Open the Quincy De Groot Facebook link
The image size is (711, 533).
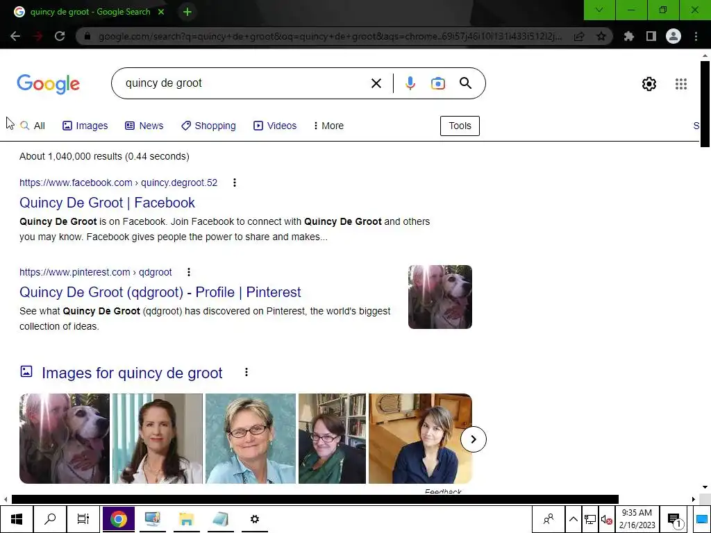tap(107, 203)
